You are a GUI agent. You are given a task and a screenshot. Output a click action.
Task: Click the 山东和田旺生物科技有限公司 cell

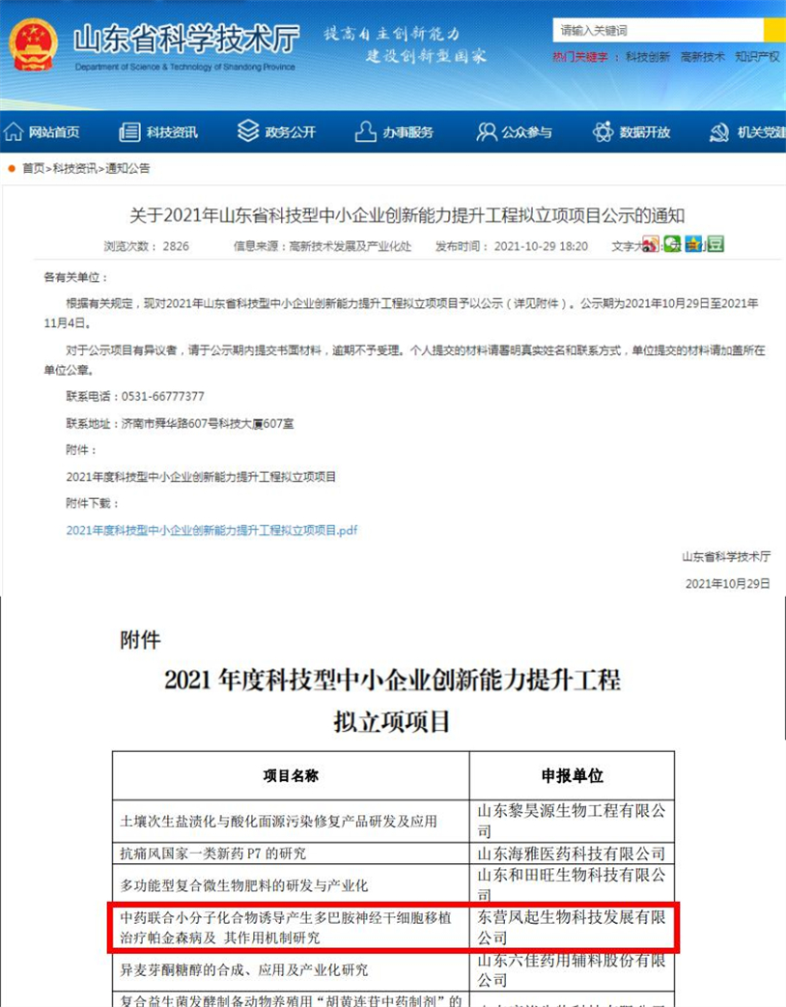click(573, 883)
